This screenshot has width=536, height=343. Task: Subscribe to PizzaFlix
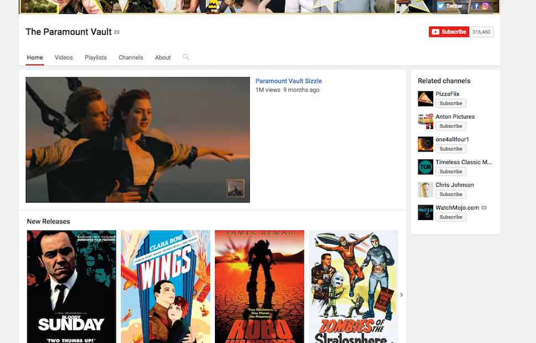450,104
